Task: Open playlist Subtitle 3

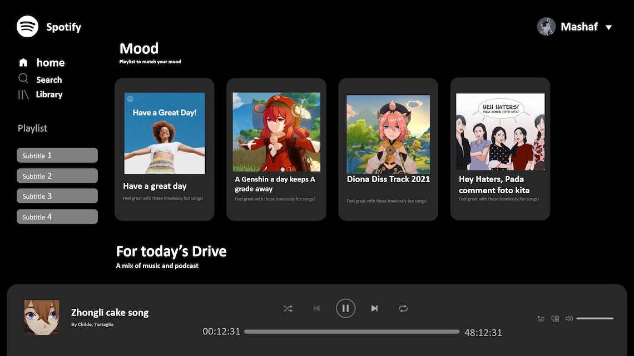Action: (x=57, y=196)
